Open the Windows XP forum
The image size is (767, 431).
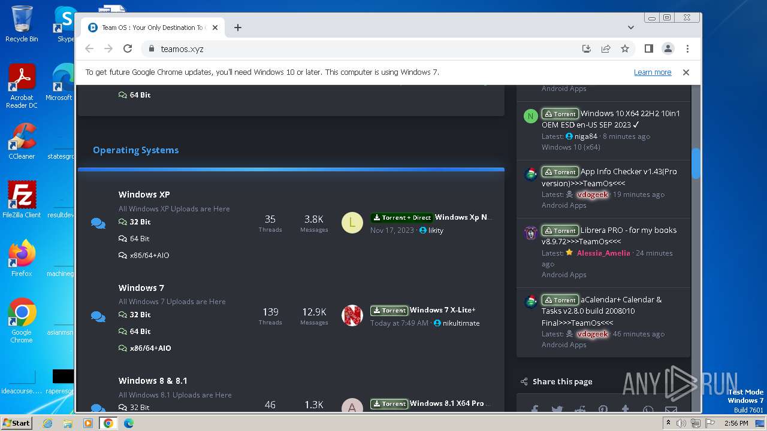144,195
